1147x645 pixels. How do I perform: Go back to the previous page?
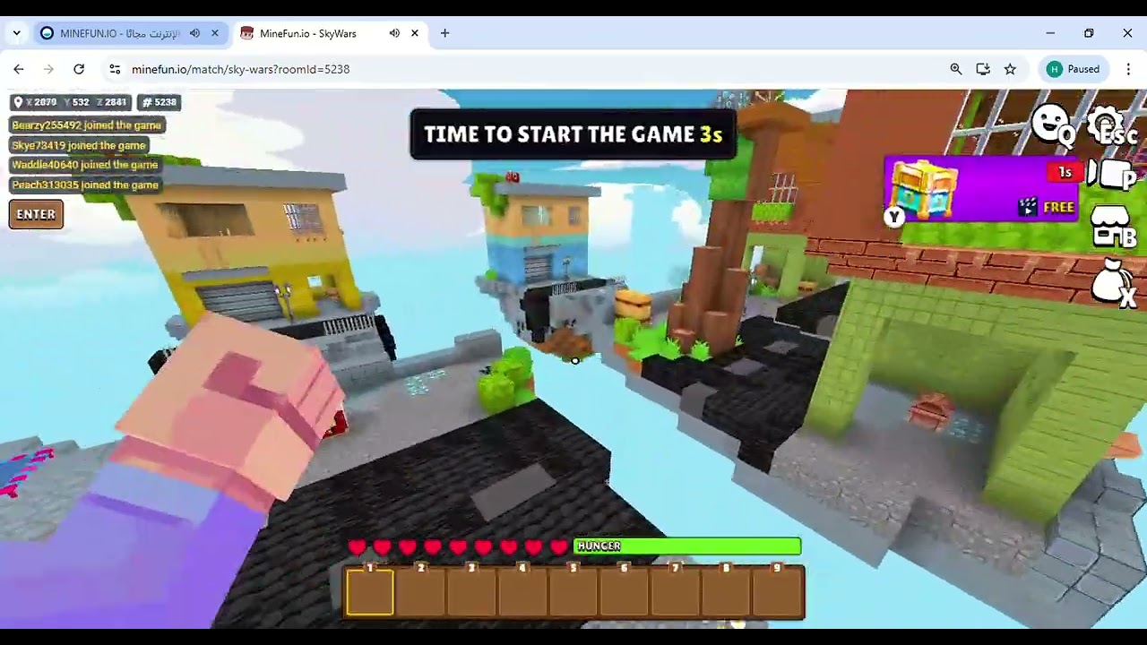tap(19, 69)
